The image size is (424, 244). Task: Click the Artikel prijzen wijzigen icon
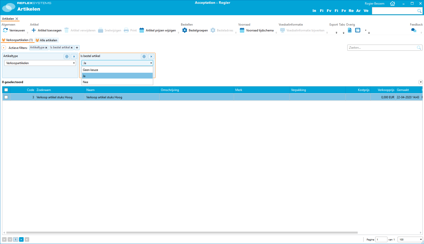(x=142, y=30)
